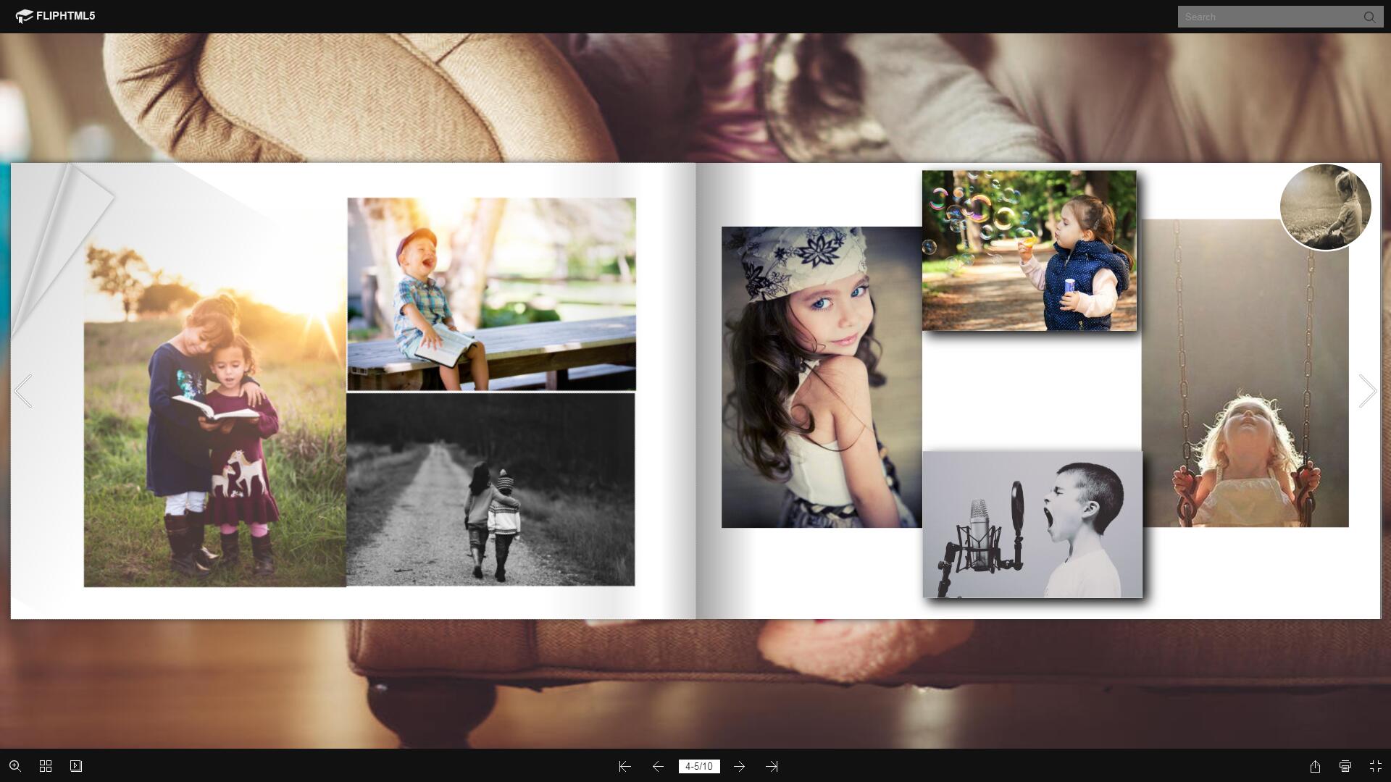
Task: Start the Auto Flip slideshow
Action: point(75,766)
